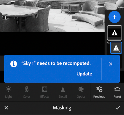
Task: Open the Optics lens panel
Action: coord(81,92)
